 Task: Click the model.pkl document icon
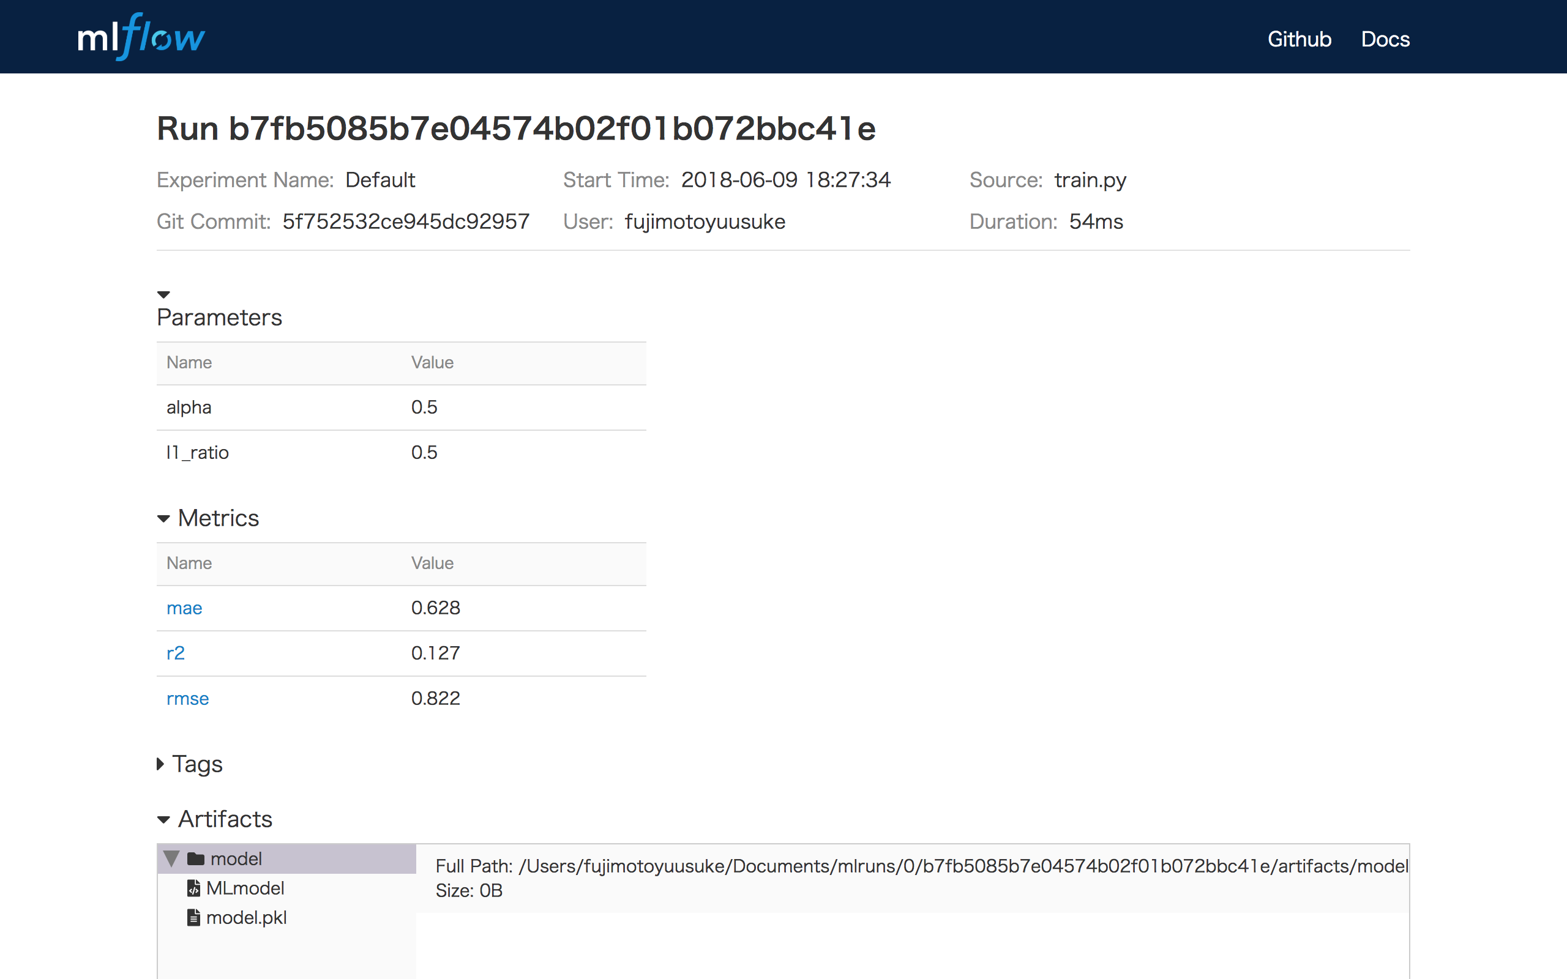(193, 917)
